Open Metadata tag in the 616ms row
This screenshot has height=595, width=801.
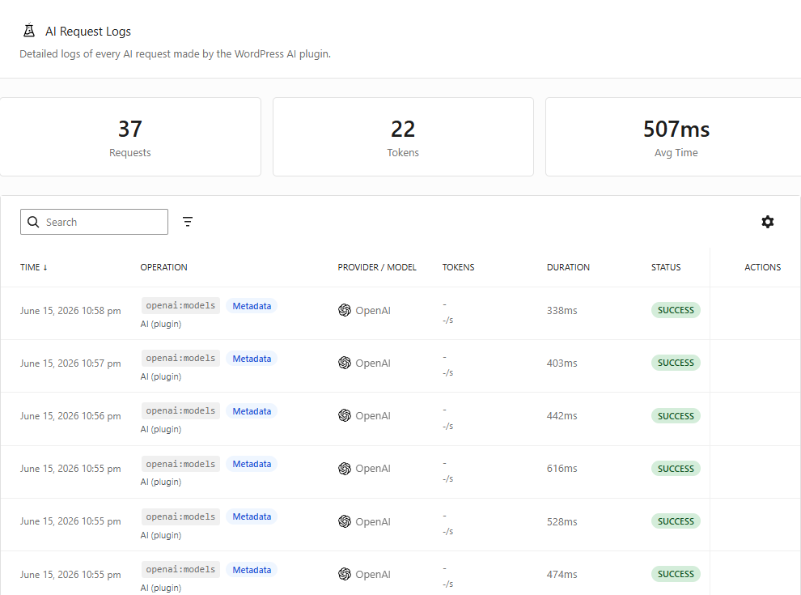pyautogui.click(x=252, y=464)
